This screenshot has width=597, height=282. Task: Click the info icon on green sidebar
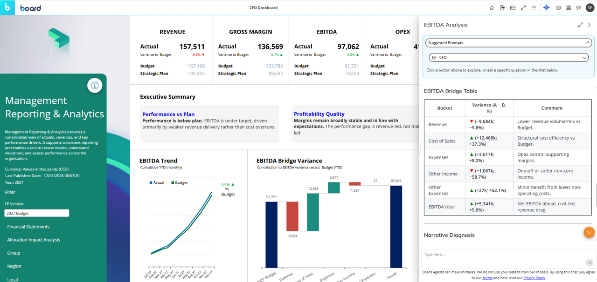95,86
